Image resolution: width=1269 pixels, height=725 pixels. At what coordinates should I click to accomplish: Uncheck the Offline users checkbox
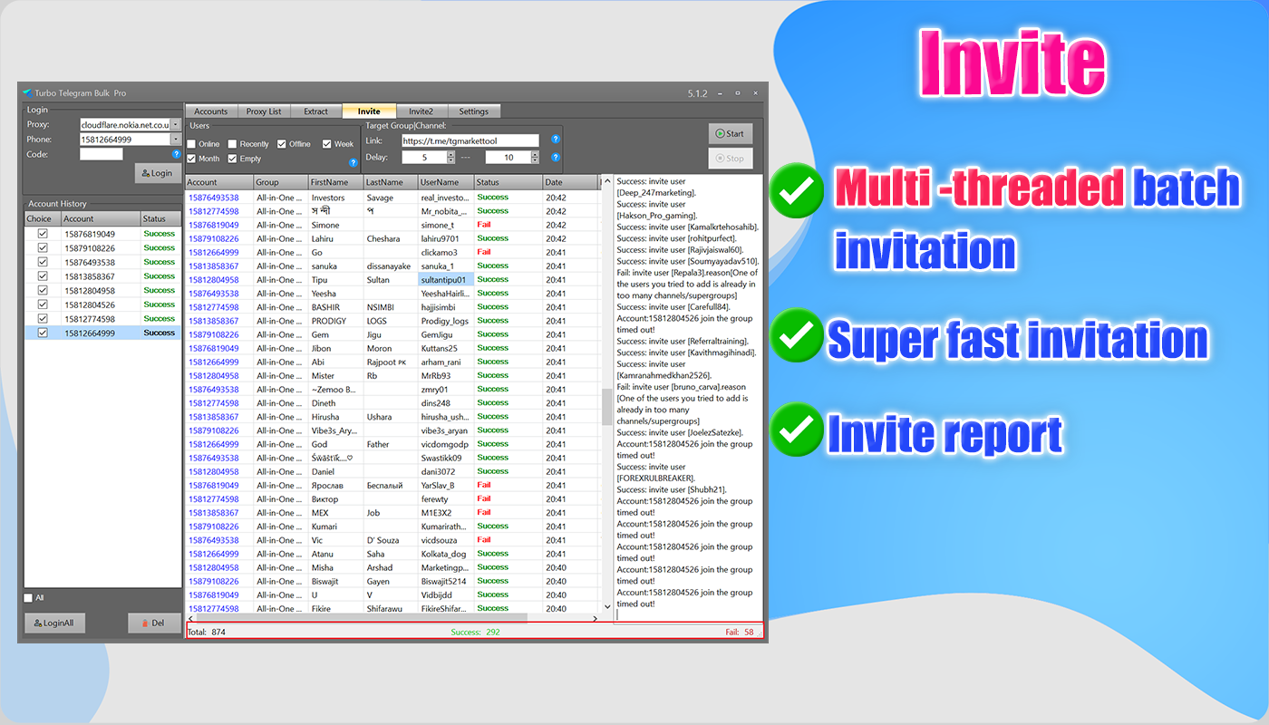pyautogui.click(x=282, y=144)
